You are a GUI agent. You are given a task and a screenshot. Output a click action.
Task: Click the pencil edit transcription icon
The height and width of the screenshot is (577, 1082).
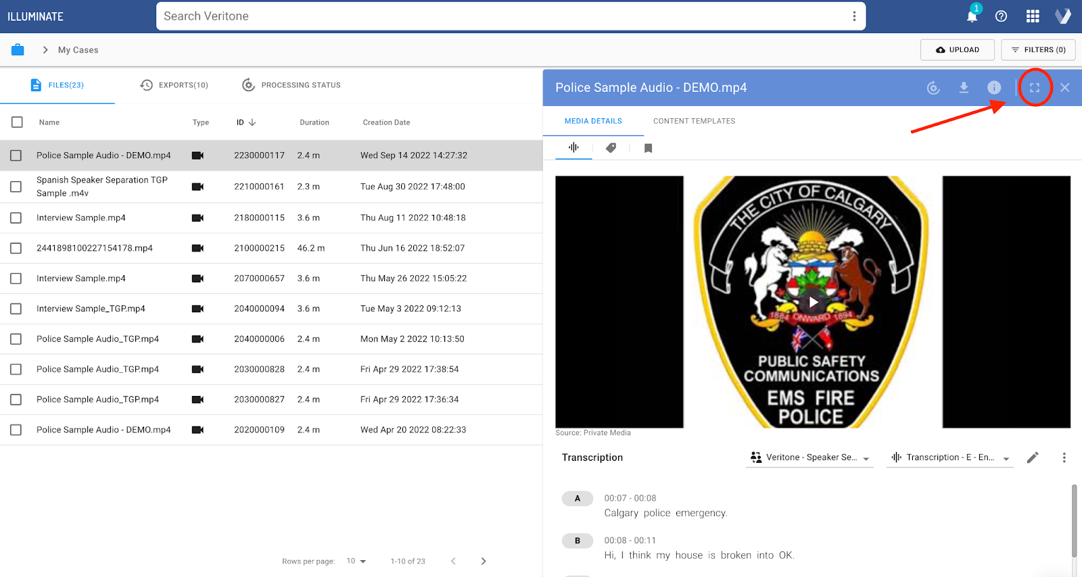(x=1033, y=457)
